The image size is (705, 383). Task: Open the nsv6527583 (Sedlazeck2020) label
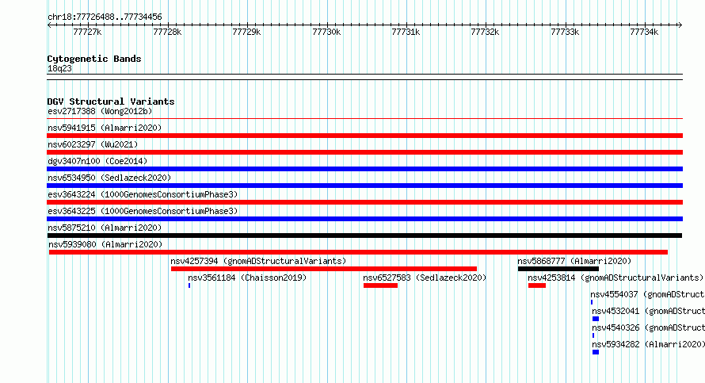click(425, 278)
